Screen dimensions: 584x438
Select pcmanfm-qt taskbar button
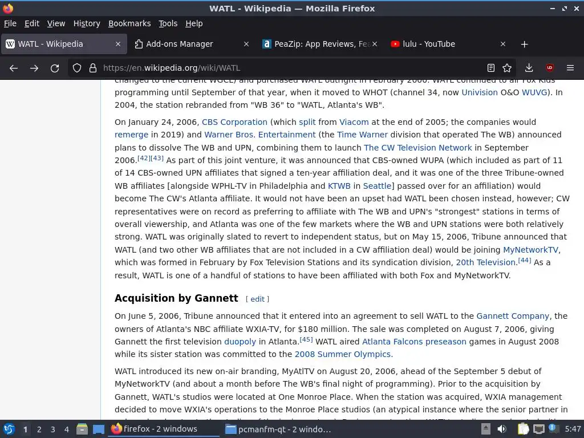[x=278, y=429]
